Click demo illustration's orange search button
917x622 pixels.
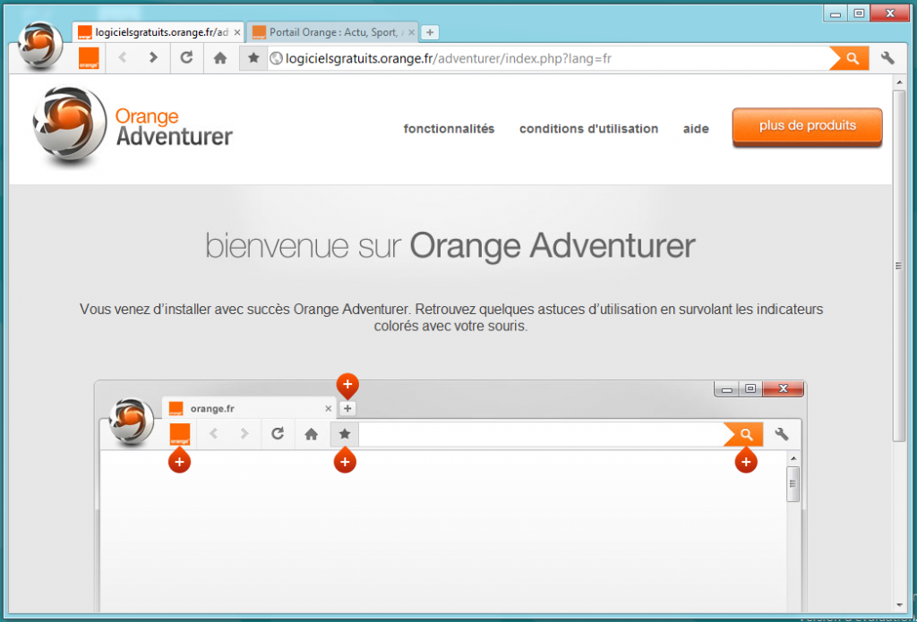744,434
